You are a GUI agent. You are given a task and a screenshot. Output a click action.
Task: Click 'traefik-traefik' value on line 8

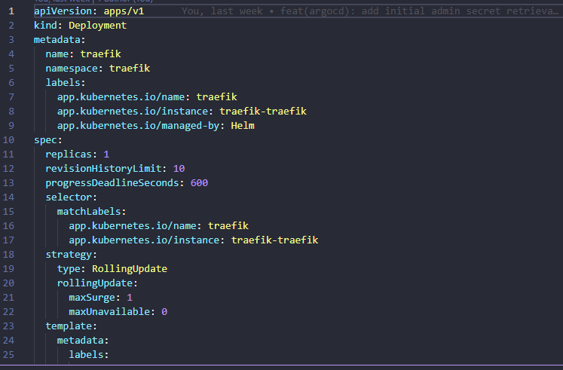[x=263, y=112]
